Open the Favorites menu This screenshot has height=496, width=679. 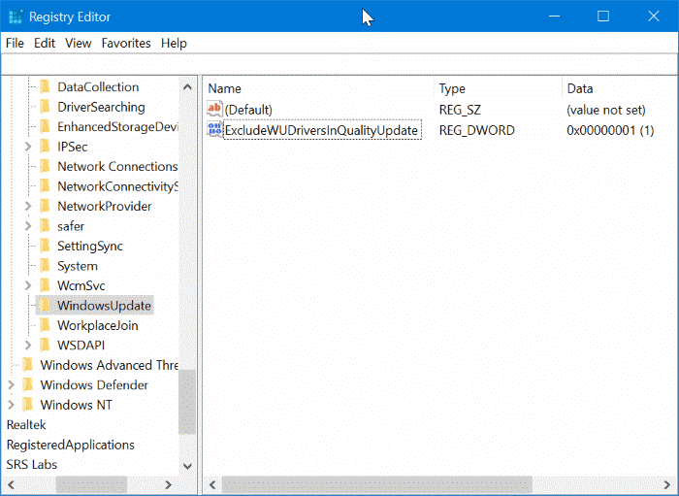(x=126, y=44)
